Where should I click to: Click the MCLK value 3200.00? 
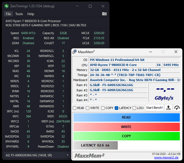[x=99, y=33]
